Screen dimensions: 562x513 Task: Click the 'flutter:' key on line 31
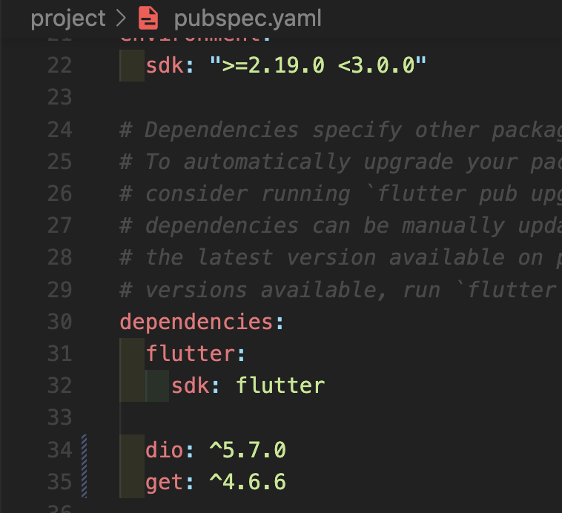[196, 354]
